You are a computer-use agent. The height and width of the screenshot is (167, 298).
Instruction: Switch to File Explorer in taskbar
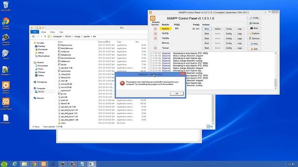(x=24, y=164)
